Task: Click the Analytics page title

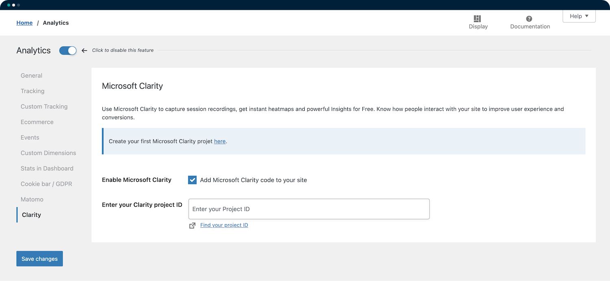Action: pos(33,50)
